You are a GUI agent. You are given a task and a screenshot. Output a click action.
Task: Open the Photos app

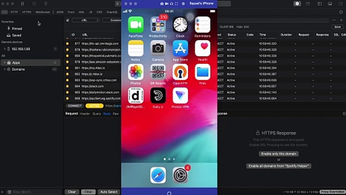(x=136, y=72)
